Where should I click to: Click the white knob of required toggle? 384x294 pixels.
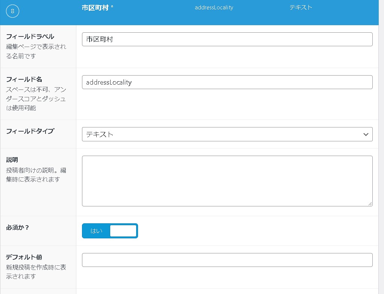tap(123, 231)
